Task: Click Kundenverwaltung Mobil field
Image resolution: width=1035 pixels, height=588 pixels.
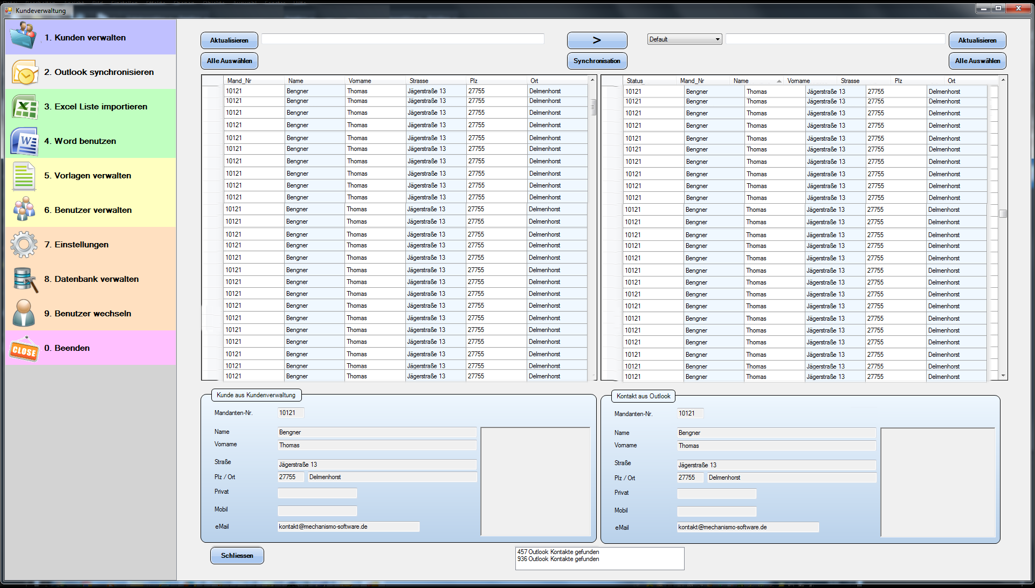Action: [317, 511]
